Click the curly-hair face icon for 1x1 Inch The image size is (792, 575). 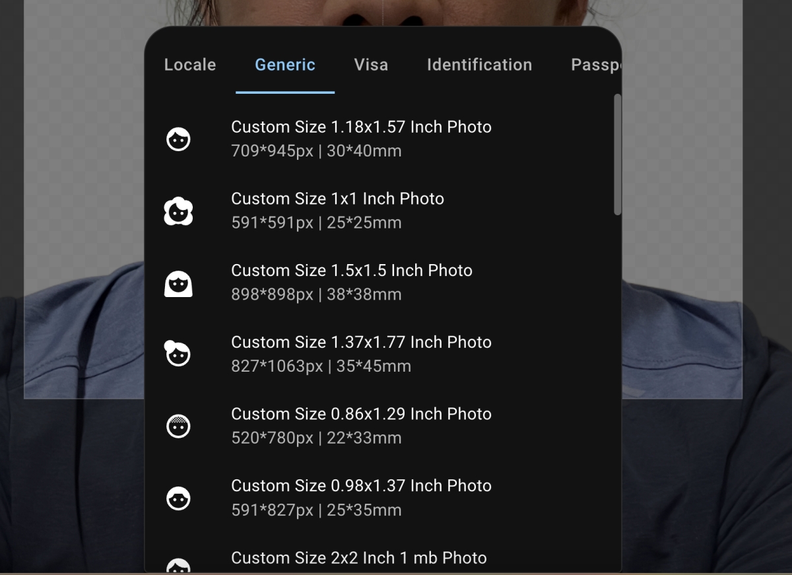[178, 211]
